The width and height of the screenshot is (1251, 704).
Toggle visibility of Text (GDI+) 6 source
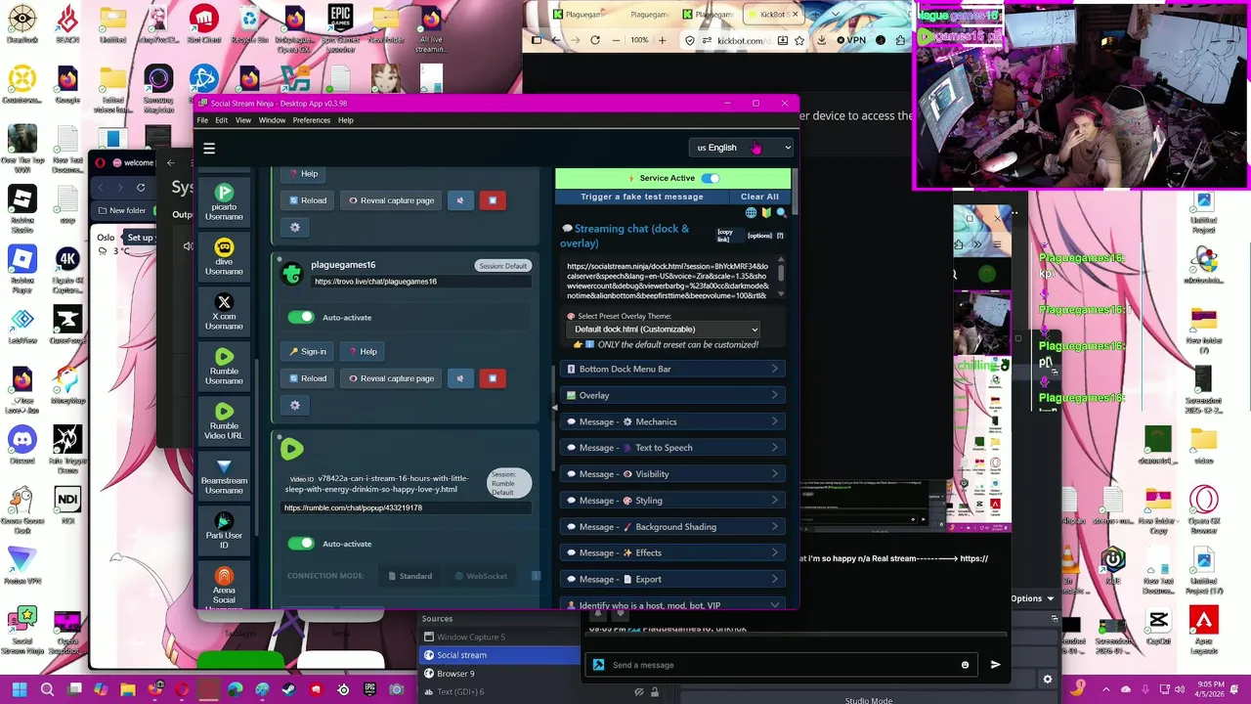tap(641, 692)
